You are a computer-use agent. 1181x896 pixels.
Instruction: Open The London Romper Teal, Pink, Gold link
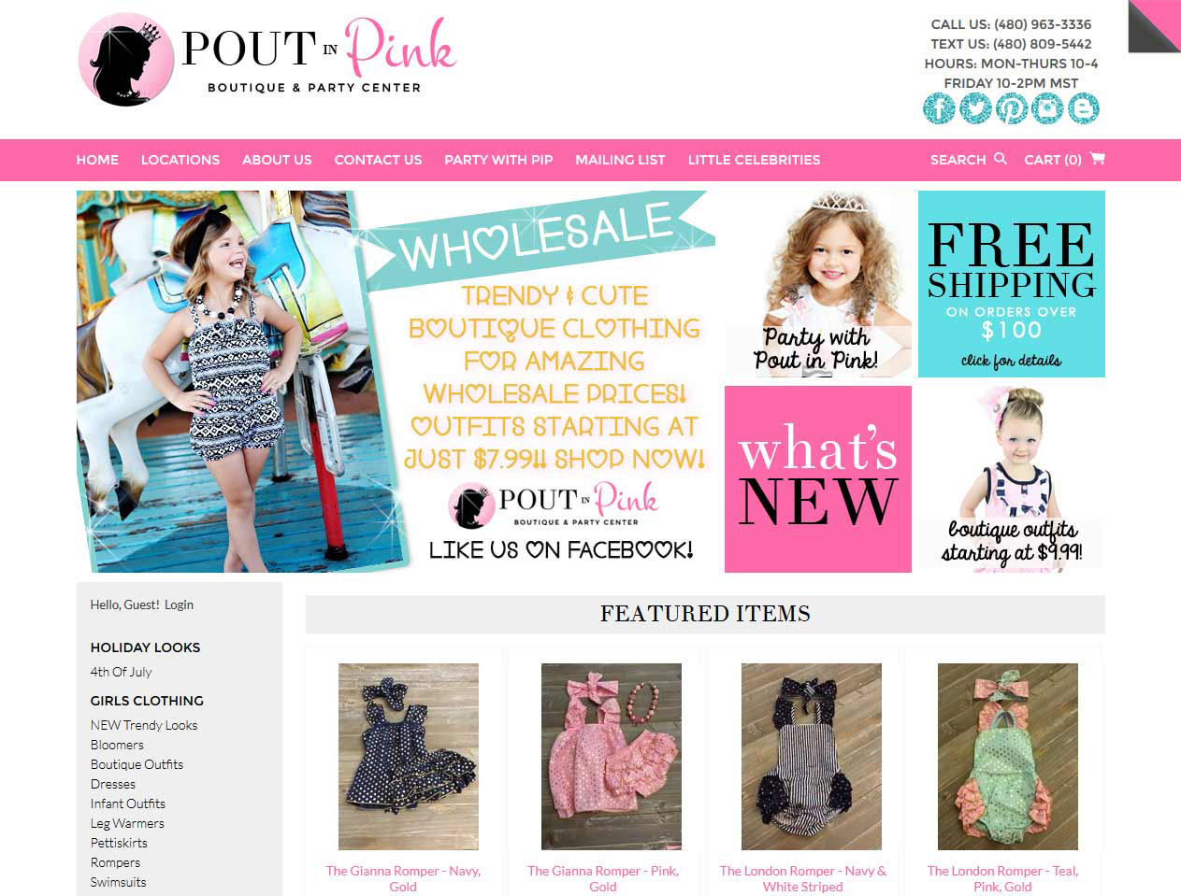tap(1002, 878)
